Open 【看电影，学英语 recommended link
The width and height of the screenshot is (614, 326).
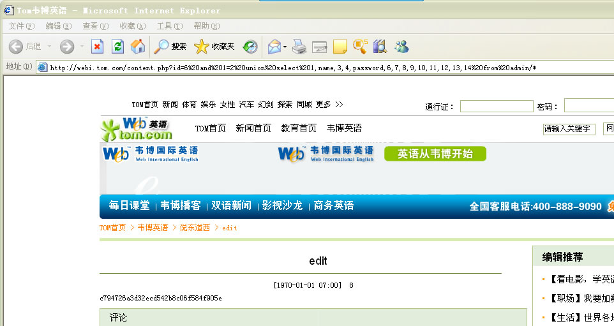tap(581, 279)
